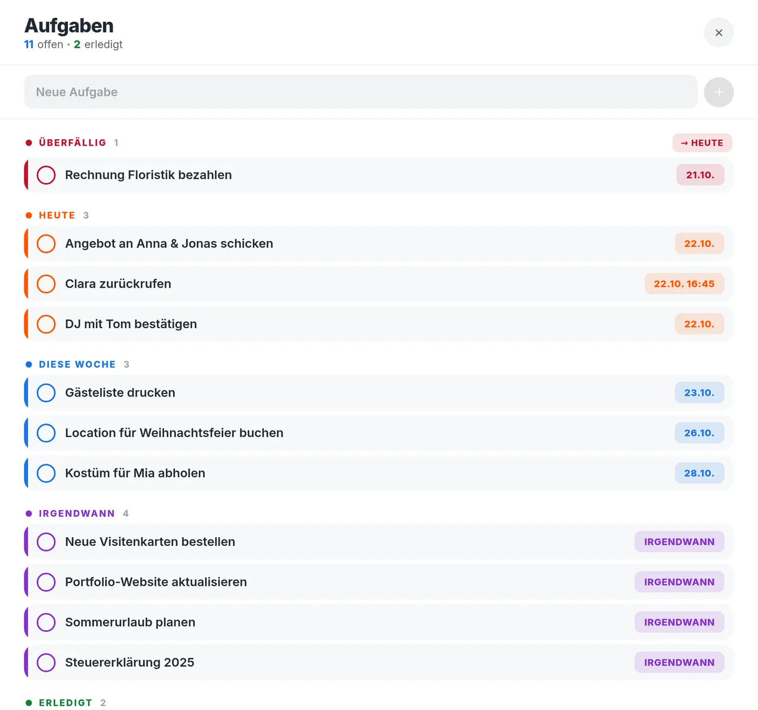Click the plus button to add task
Screen dimensions: 758x710
[718, 92]
